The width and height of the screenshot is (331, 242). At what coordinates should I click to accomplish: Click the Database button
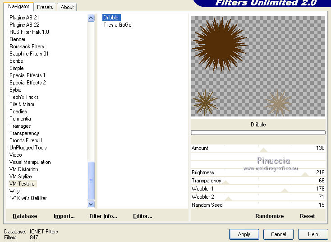click(x=25, y=216)
